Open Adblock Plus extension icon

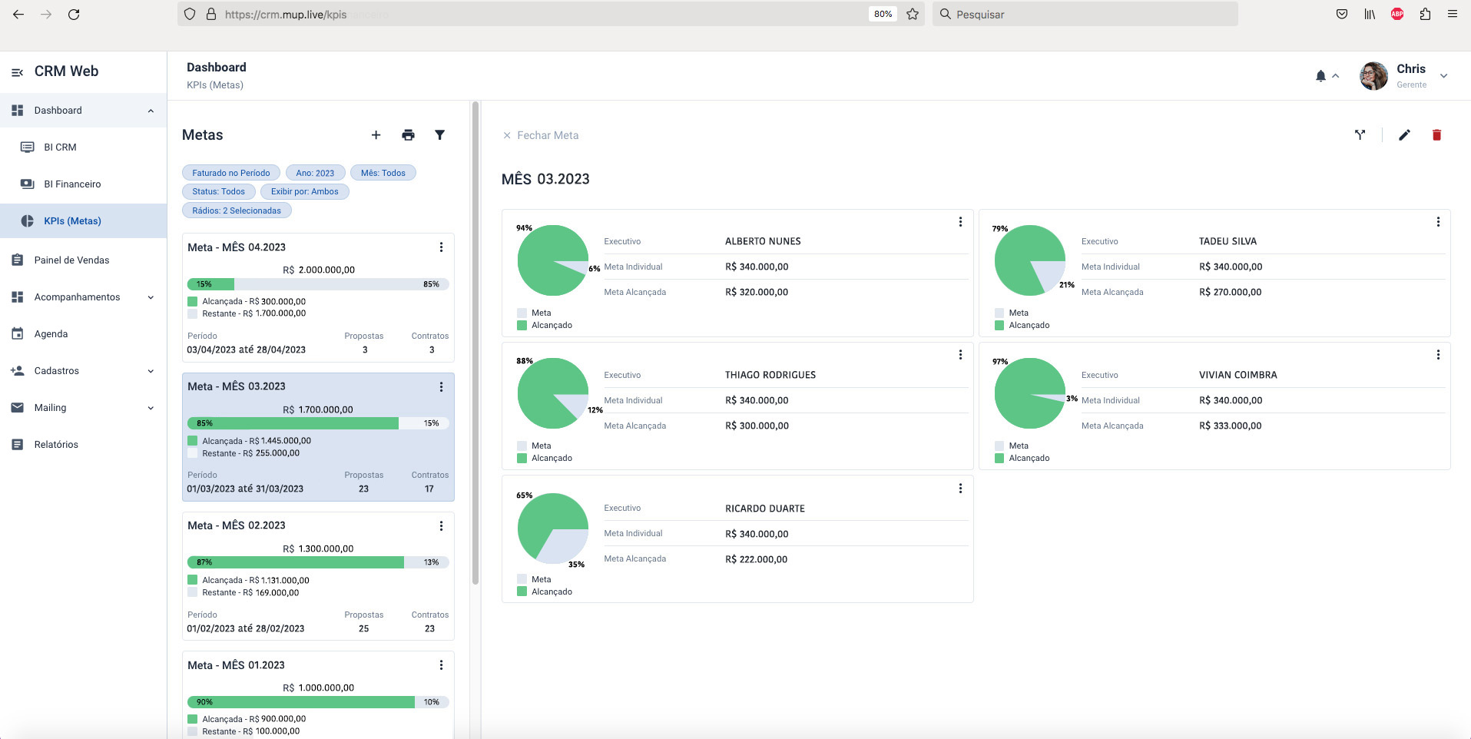pos(1397,14)
